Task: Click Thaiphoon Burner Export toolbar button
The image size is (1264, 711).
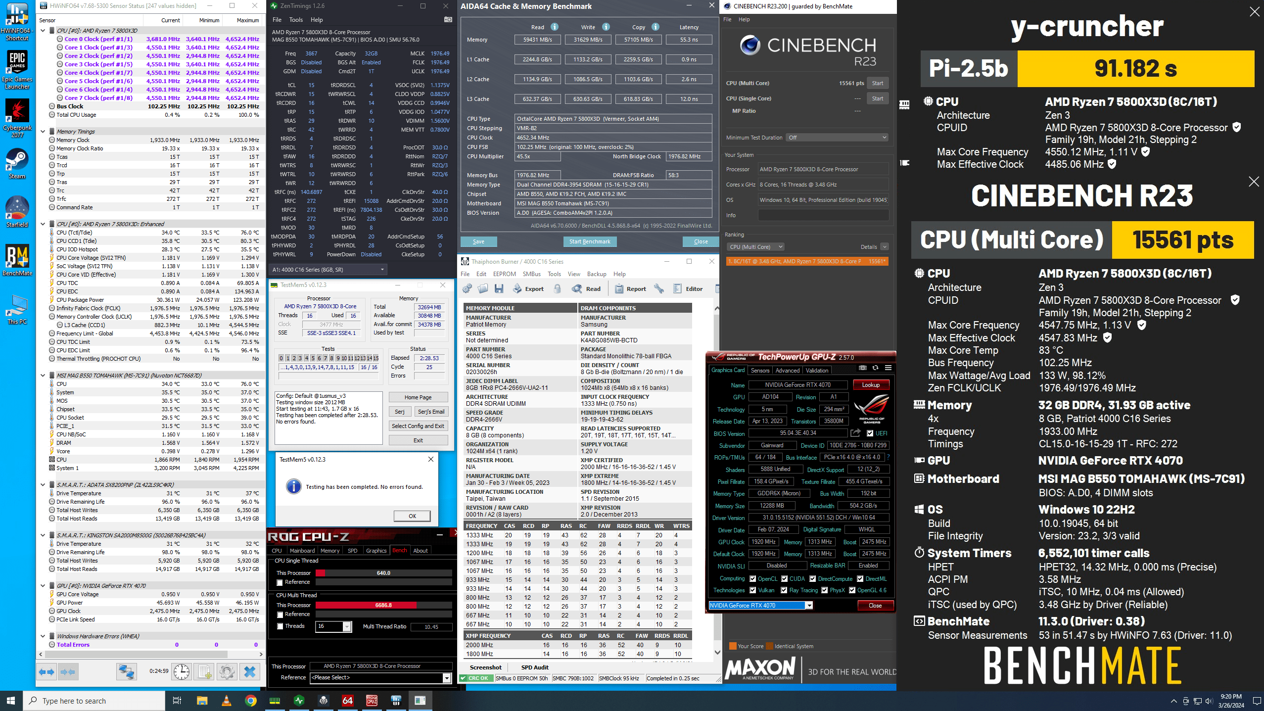Action: (x=528, y=289)
